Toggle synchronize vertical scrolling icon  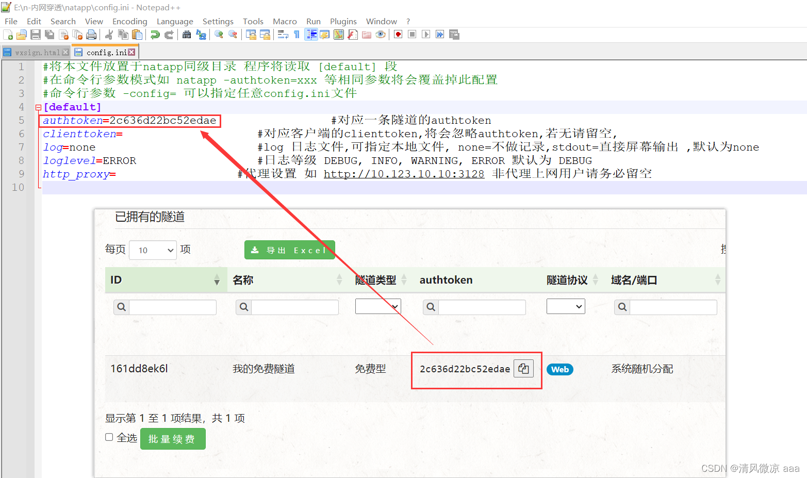[x=251, y=35]
